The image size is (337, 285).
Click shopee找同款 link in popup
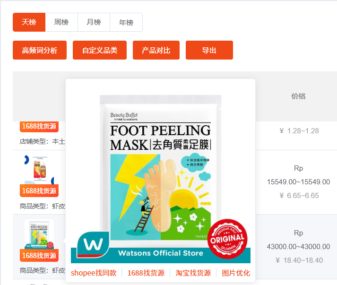pos(94,273)
